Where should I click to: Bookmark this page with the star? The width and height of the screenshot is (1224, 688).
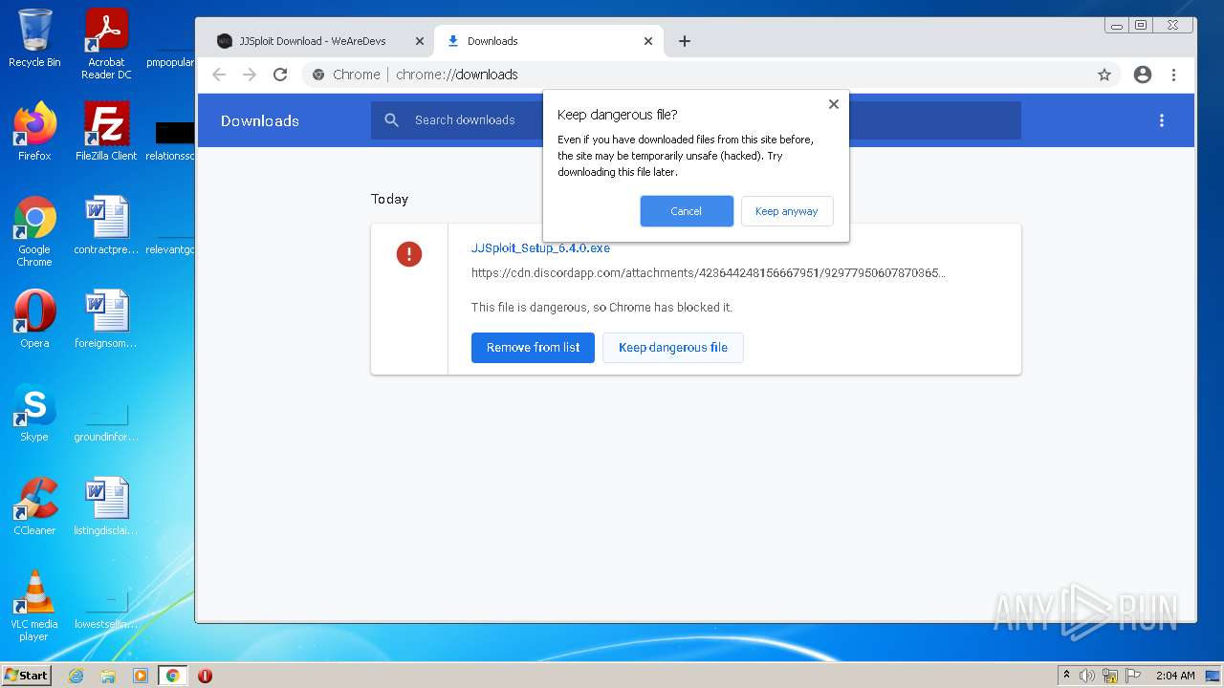pos(1104,75)
